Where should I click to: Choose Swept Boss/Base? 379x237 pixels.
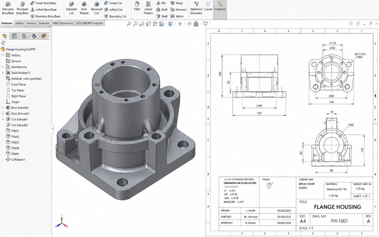[x=43, y=3]
